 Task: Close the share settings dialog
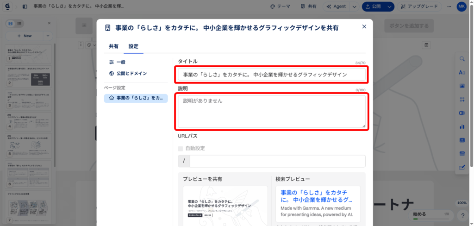tap(364, 27)
